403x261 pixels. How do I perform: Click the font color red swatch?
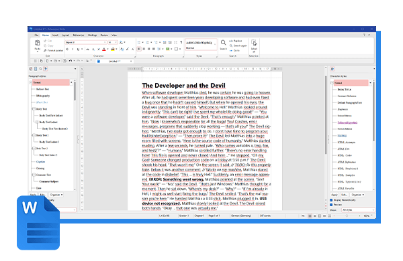[x=104, y=49]
